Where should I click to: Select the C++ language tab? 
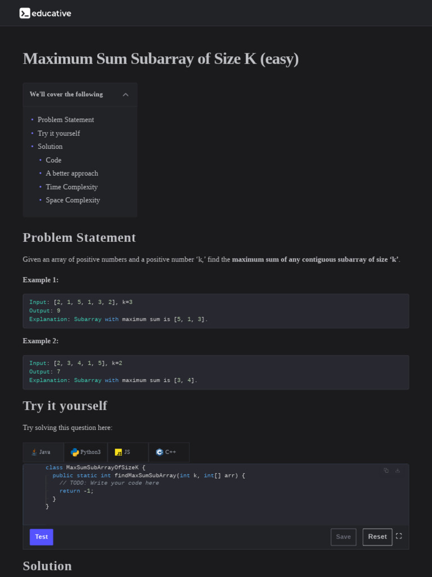[169, 452]
